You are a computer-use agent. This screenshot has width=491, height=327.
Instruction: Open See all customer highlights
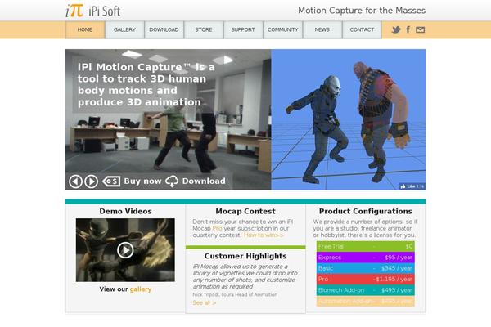tap(204, 303)
